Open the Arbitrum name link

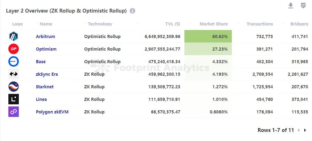[45, 36]
